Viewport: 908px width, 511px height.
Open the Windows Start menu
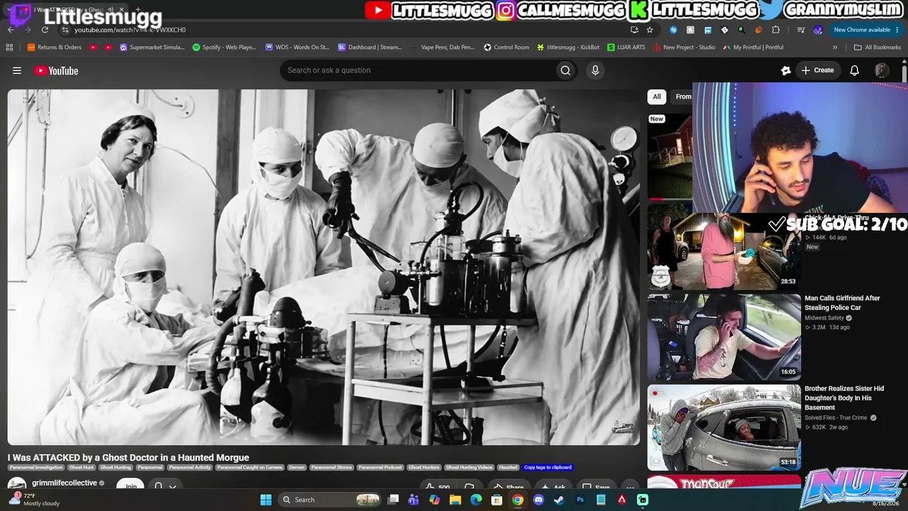click(x=265, y=500)
